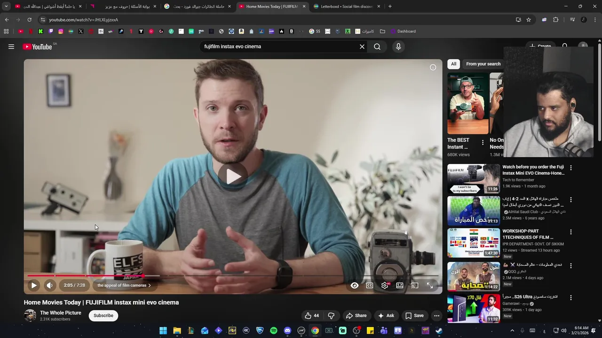The width and height of the screenshot is (602, 338).
Task: Enter fullscreen mode
Action: pyautogui.click(x=430, y=285)
